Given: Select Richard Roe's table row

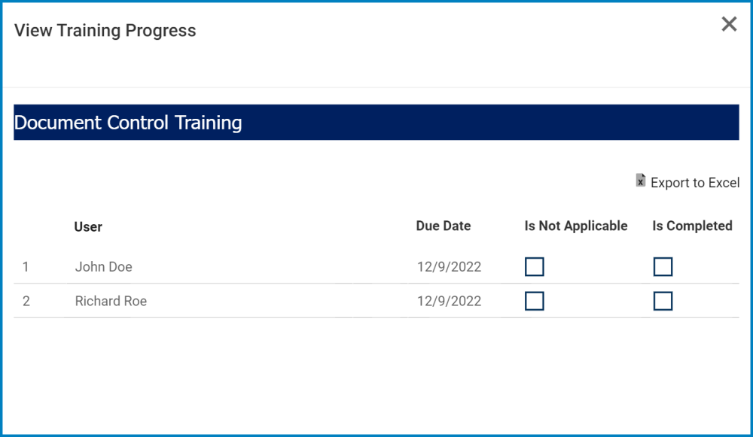Looking at the screenshot, I should pyautogui.click(x=301, y=301).
